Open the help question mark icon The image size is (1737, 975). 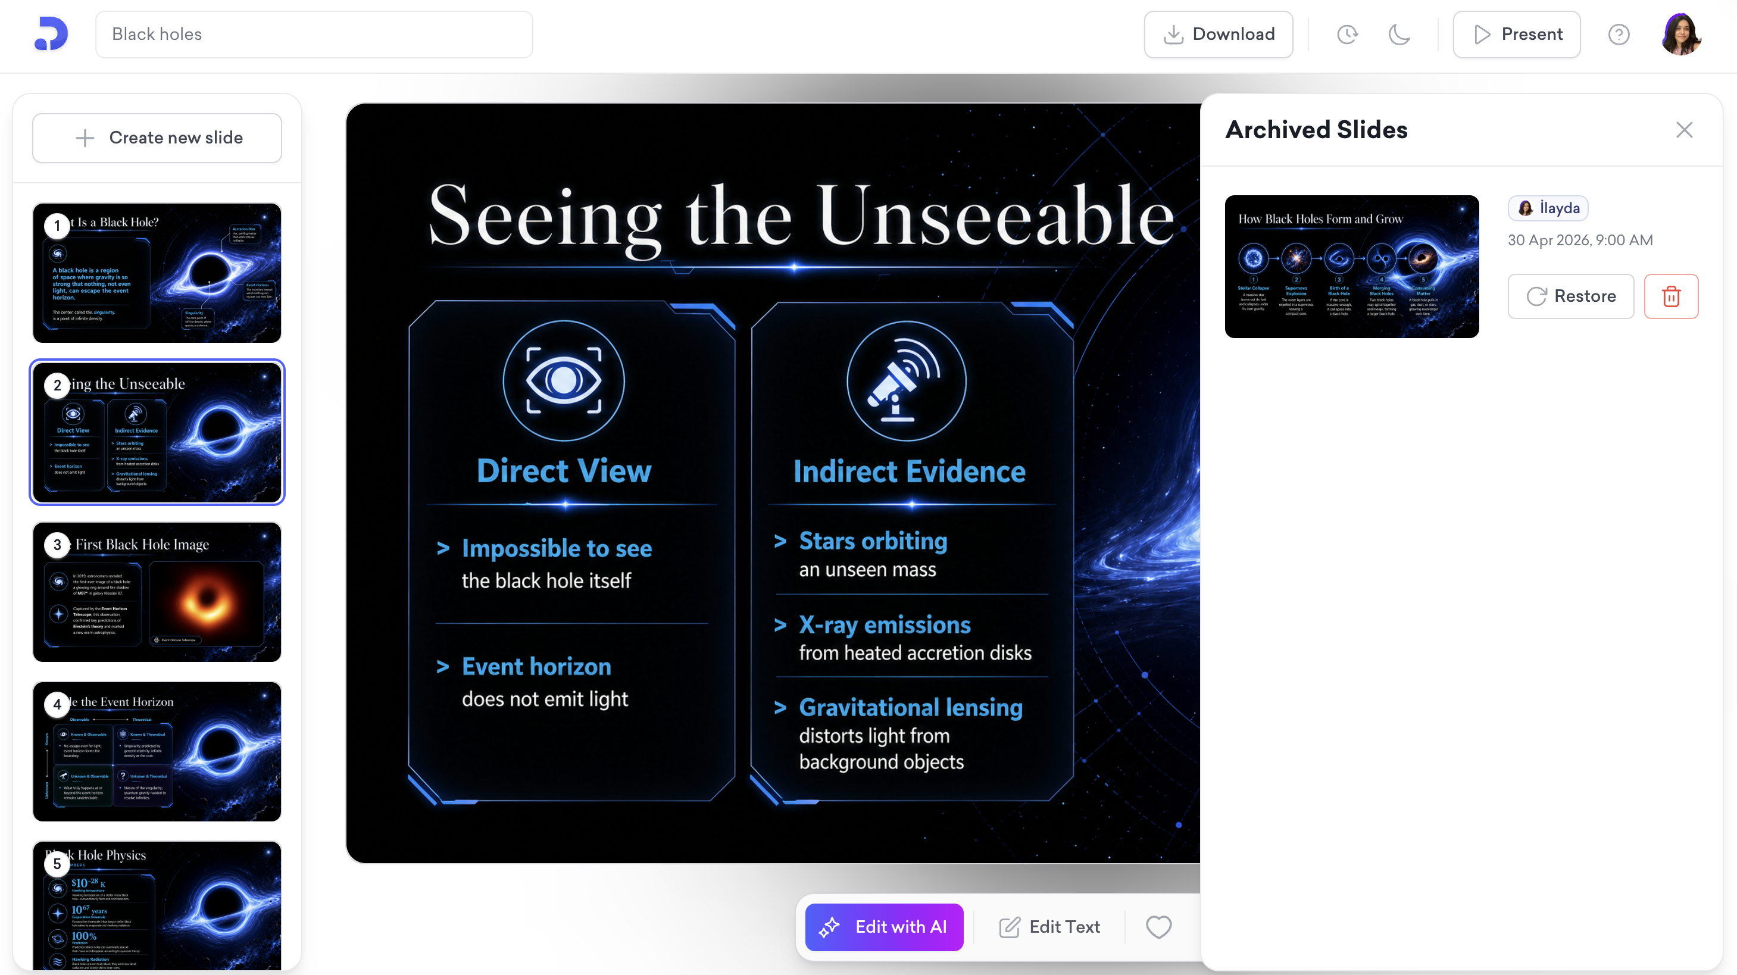click(x=1619, y=35)
